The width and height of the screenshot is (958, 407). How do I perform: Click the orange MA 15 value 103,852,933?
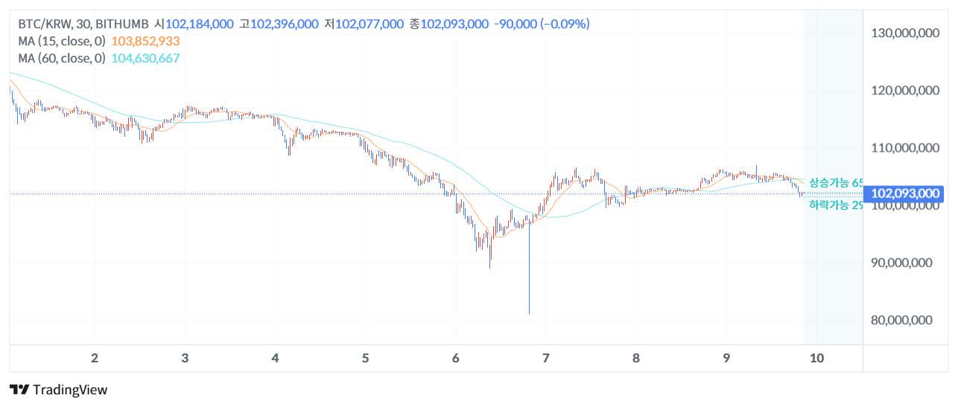pyautogui.click(x=145, y=41)
